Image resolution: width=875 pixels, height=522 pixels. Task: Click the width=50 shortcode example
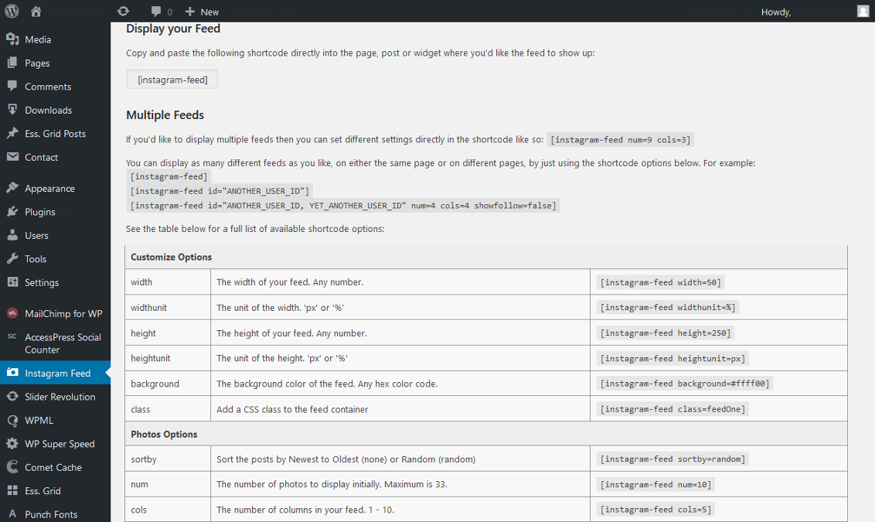(661, 282)
